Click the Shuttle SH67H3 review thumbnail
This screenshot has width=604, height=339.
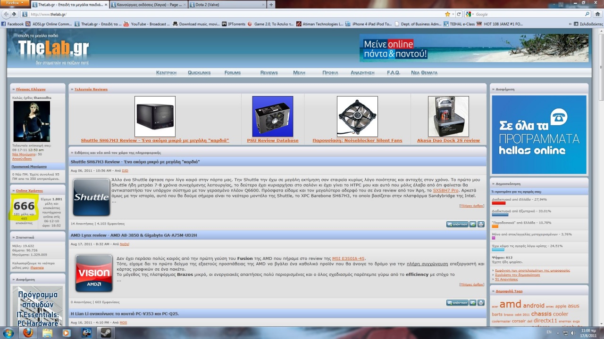[x=155, y=116]
